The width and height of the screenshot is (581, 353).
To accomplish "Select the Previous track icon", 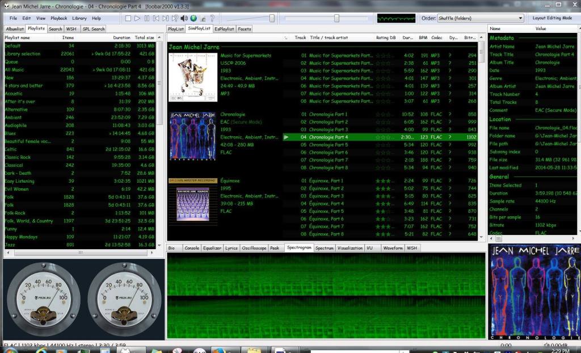I will (155, 18).
